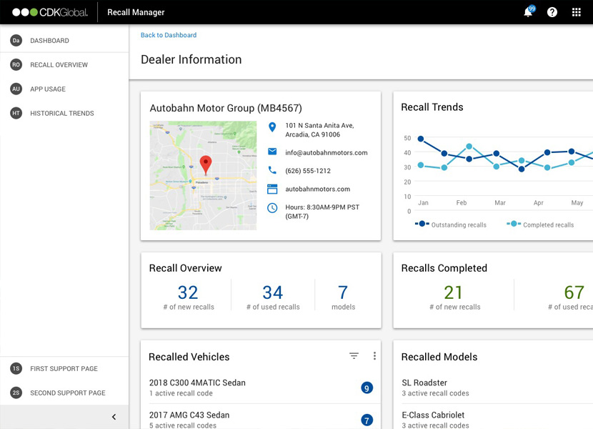Click the 101 N Santa Anita Ave address
This screenshot has width=593, height=429.
coord(319,130)
